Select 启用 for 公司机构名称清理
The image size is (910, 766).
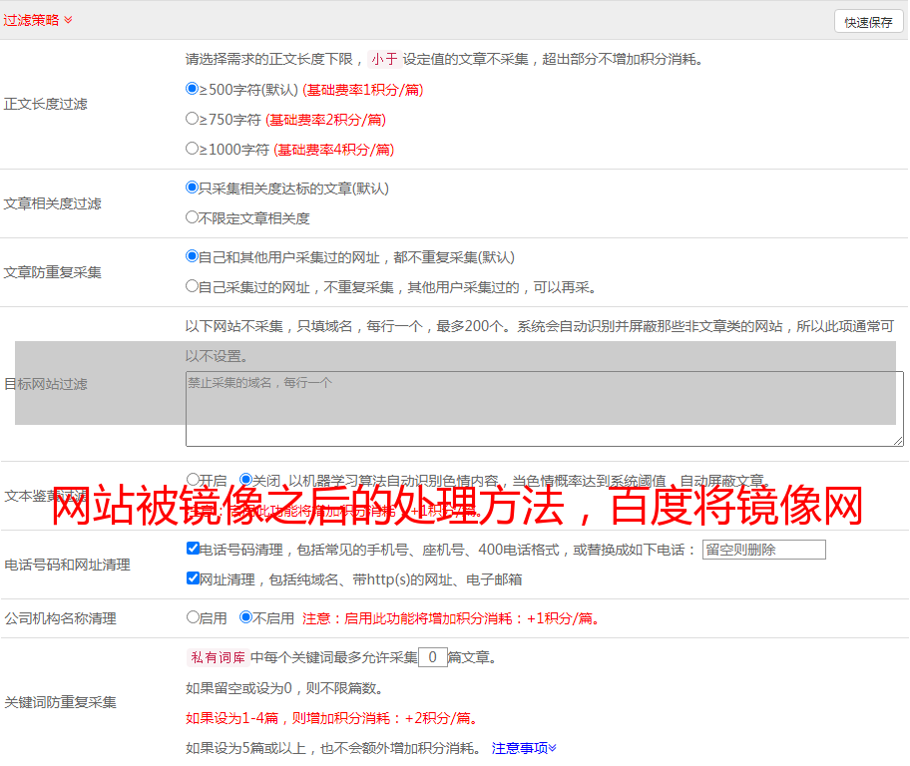pyautogui.click(x=194, y=617)
